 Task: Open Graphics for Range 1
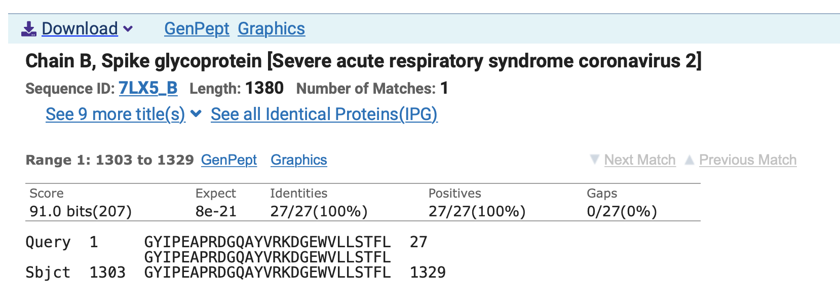[298, 160]
